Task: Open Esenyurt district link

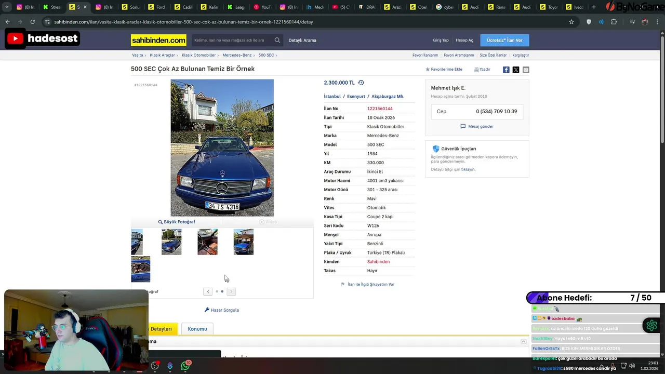Action: [356, 97]
